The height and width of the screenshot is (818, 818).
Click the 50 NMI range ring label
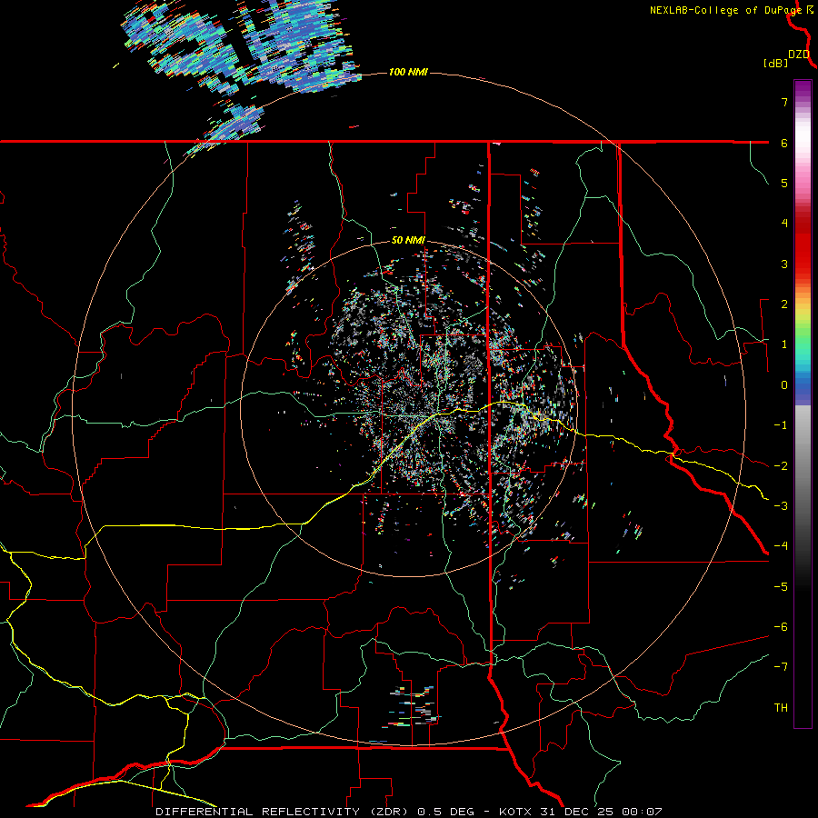(408, 241)
